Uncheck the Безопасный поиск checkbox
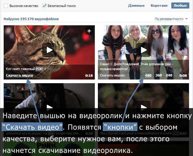 (x=44, y=6)
